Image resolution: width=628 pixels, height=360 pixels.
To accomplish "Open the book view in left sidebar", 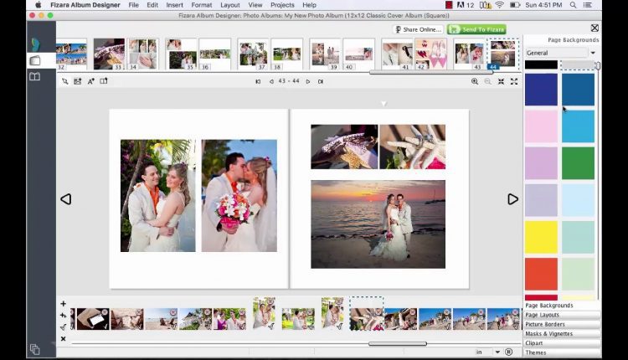I will pyautogui.click(x=34, y=77).
